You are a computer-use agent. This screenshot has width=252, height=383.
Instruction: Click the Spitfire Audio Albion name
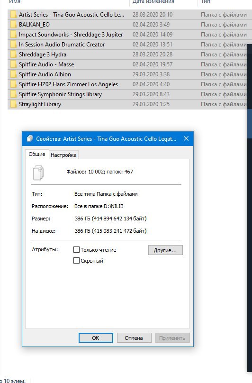click(45, 74)
